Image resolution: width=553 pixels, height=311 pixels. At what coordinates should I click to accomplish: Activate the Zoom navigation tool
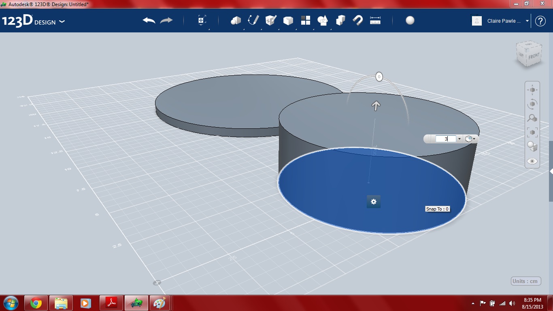(x=532, y=118)
